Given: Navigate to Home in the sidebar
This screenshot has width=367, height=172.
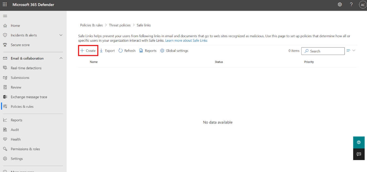Looking at the screenshot, I should click(x=15, y=25).
